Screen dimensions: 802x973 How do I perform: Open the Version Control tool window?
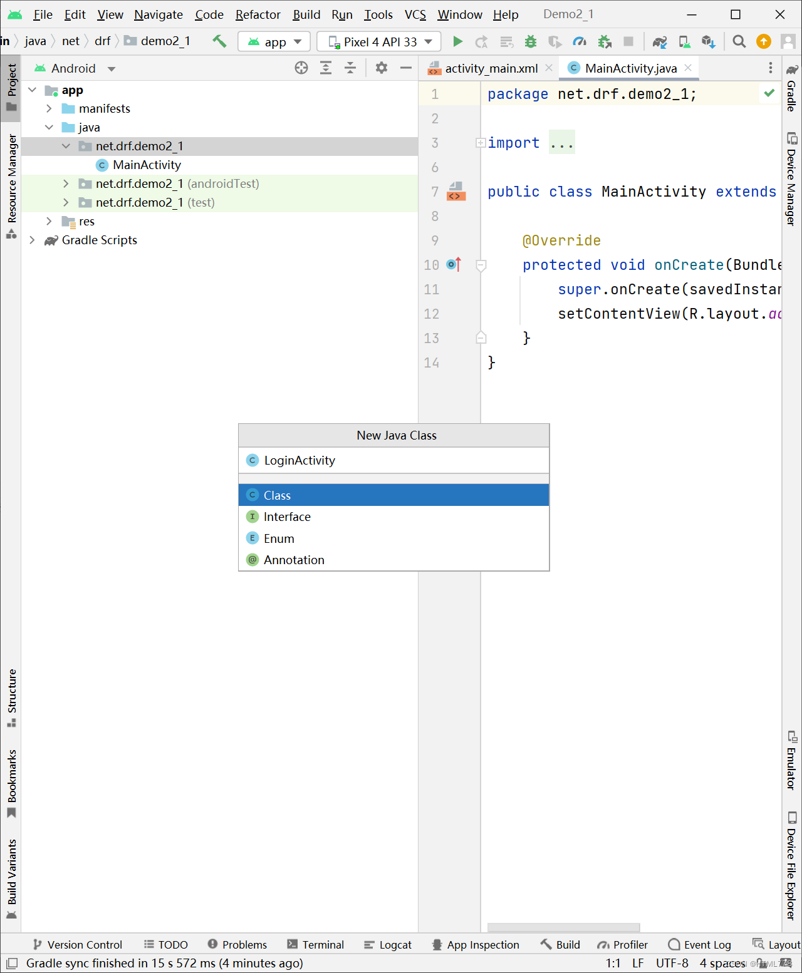[x=78, y=945]
